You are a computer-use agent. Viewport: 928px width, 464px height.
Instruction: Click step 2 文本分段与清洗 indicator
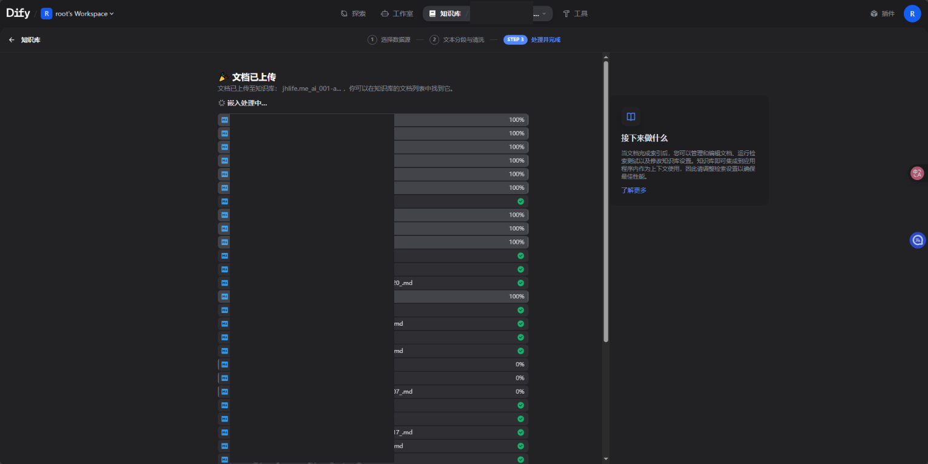coord(457,40)
